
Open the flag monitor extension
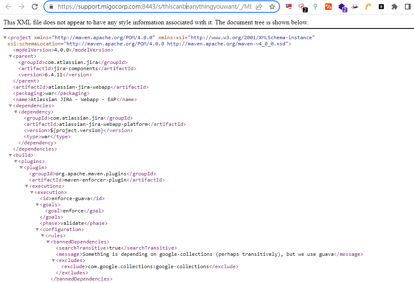[289, 7]
